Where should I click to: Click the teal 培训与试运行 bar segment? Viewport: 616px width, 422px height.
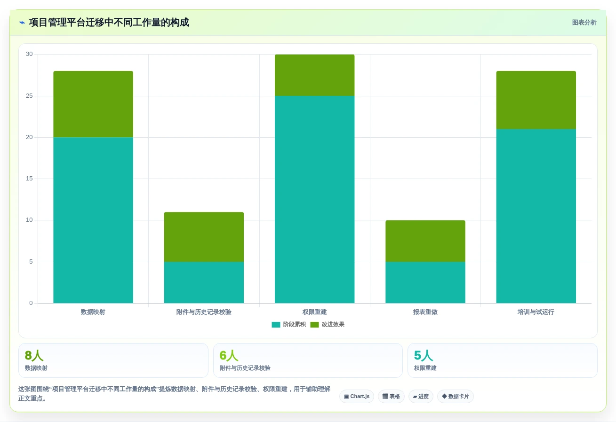click(536, 216)
